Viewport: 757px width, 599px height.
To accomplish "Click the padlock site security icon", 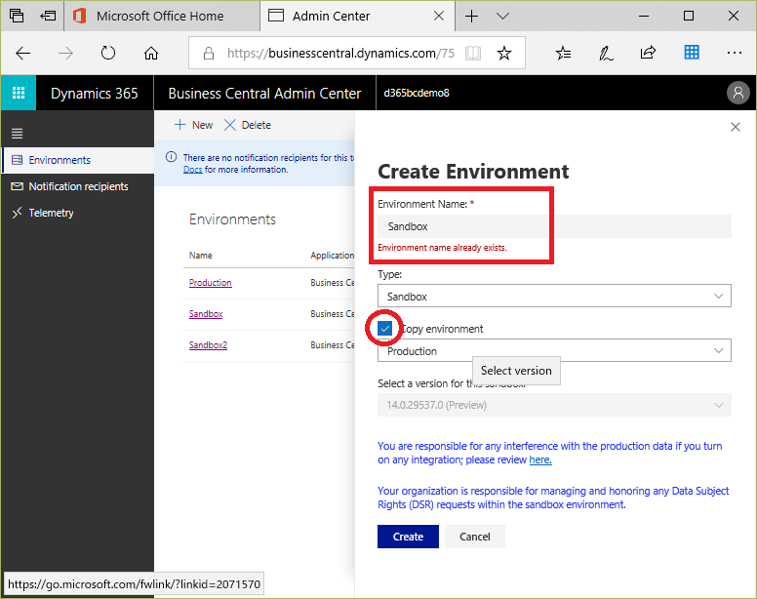I will point(209,53).
